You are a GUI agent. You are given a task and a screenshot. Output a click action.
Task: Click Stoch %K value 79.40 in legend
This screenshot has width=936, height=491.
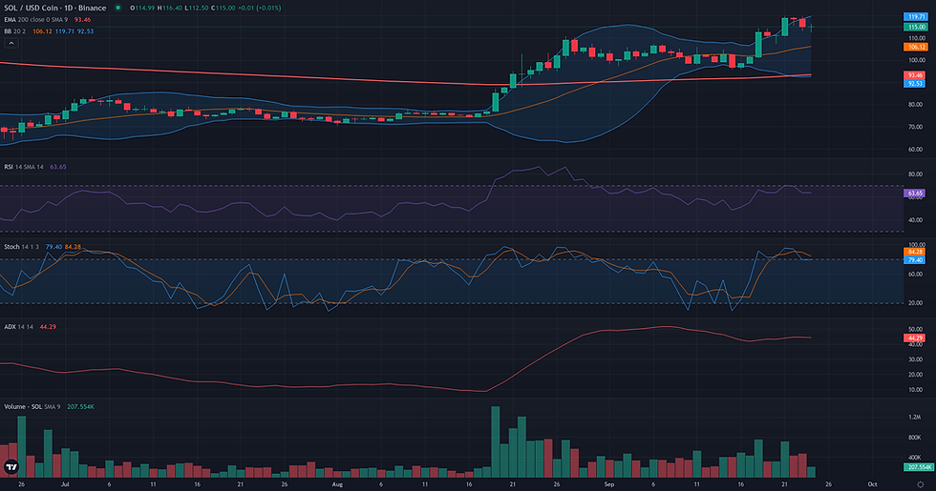(53, 247)
